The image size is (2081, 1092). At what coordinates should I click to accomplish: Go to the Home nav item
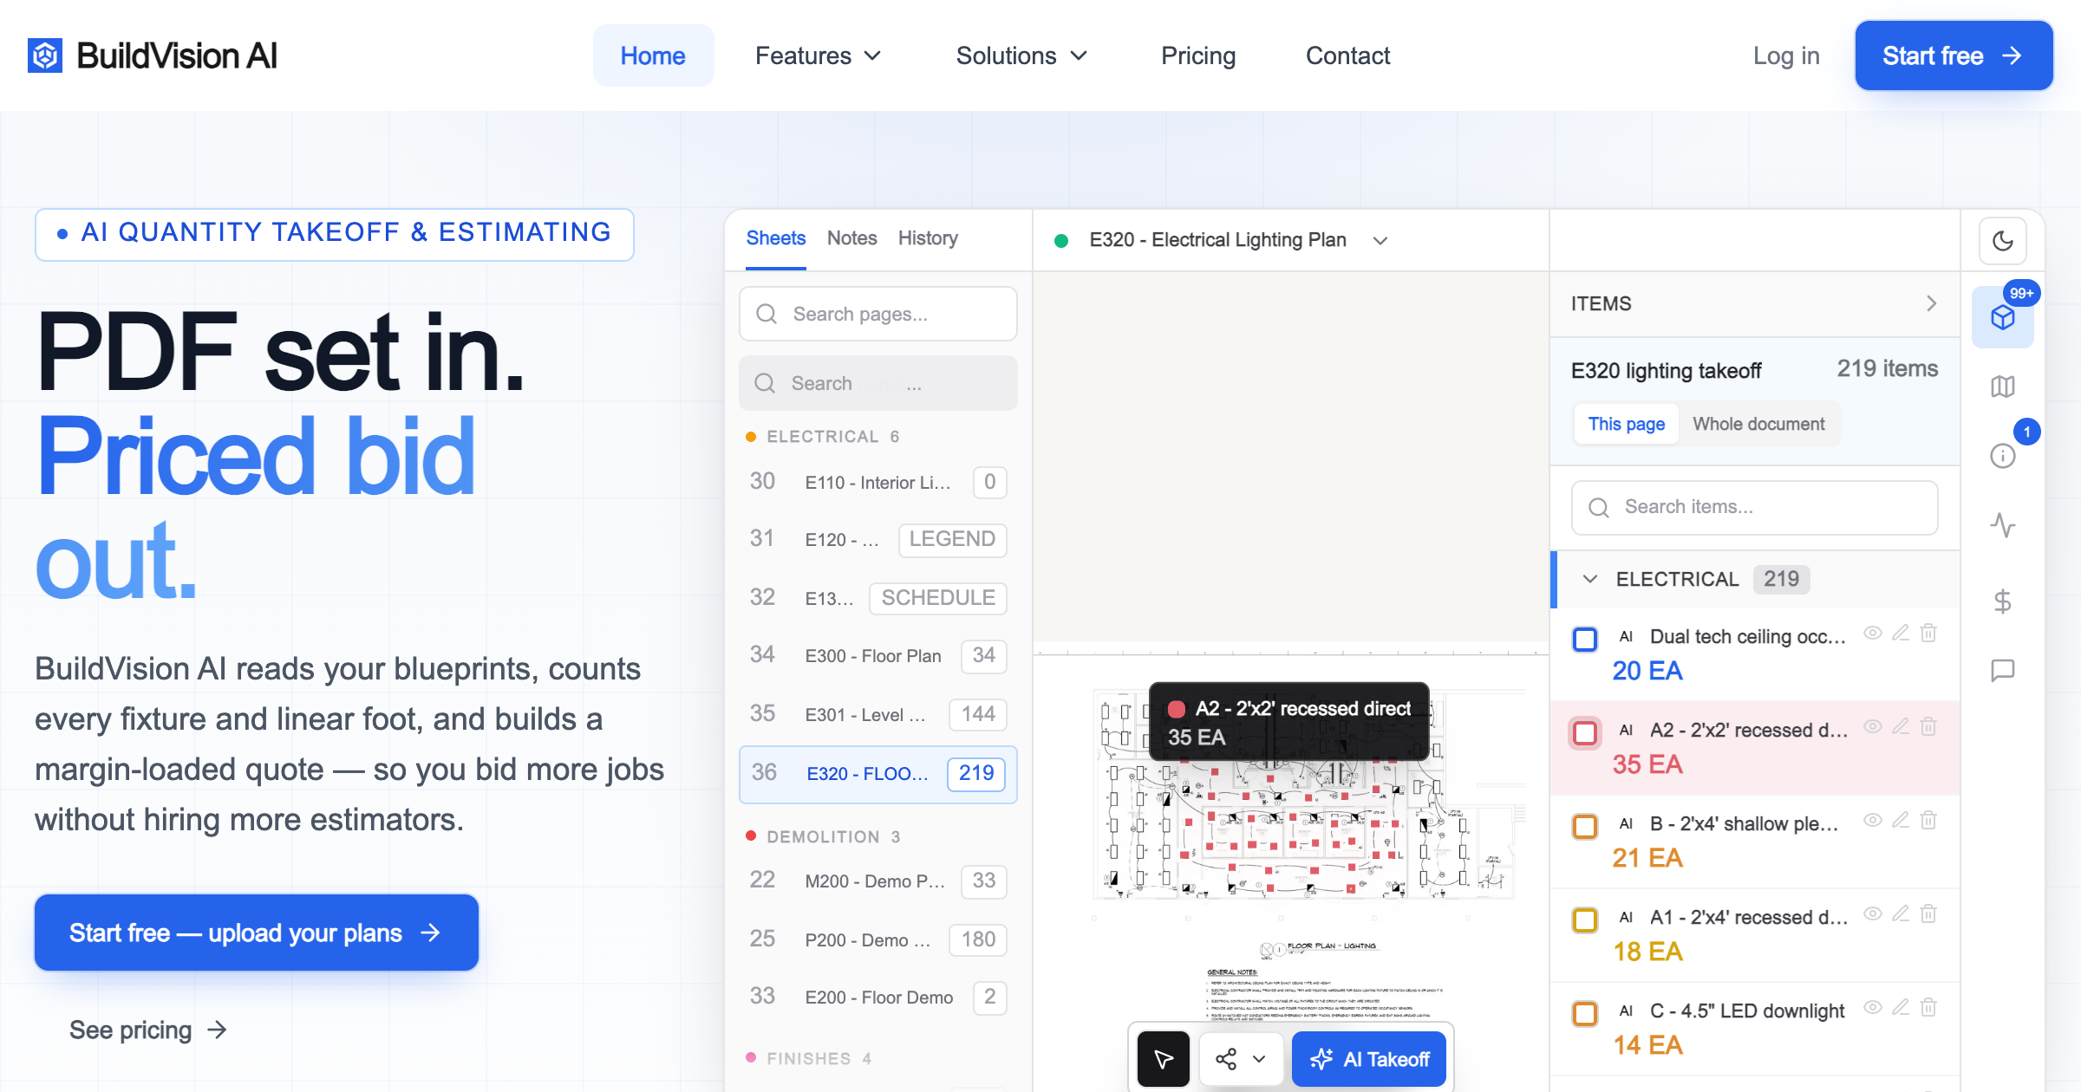point(653,55)
